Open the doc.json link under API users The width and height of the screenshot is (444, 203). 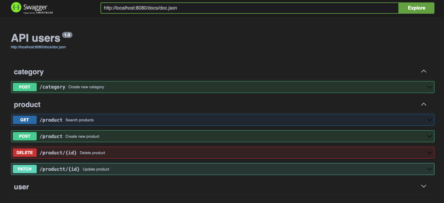point(38,47)
